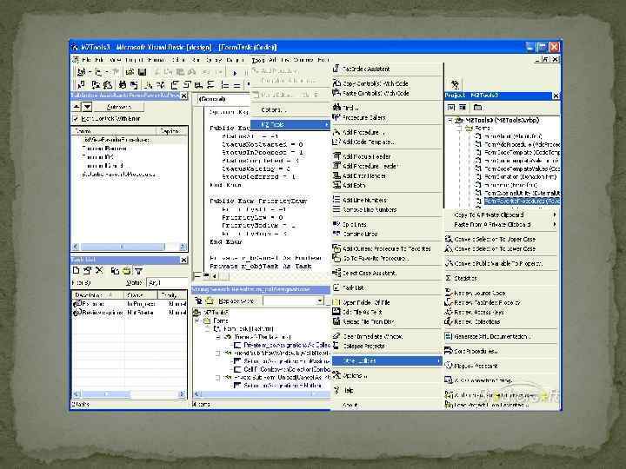Click the Sort Procedures icon
The image size is (626, 469).
[449, 351]
